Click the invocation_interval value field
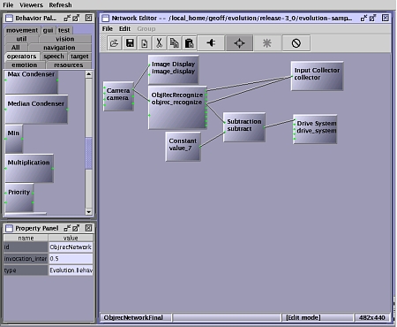This screenshot has width=397, height=327. (71, 259)
